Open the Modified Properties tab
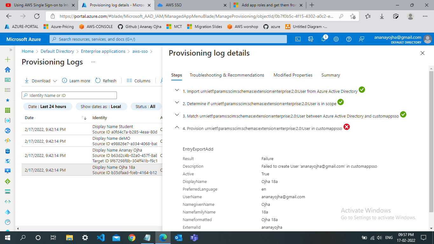 [293, 75]
